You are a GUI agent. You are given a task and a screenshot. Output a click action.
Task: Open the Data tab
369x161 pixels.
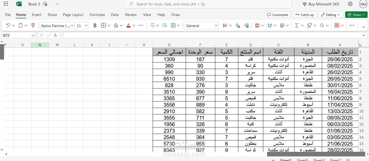coord(115,15)
